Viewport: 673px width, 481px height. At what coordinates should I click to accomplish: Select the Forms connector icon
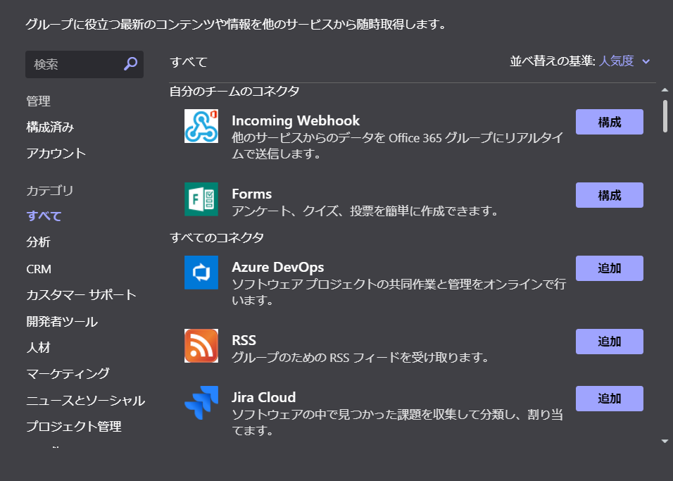coord(201,200)
